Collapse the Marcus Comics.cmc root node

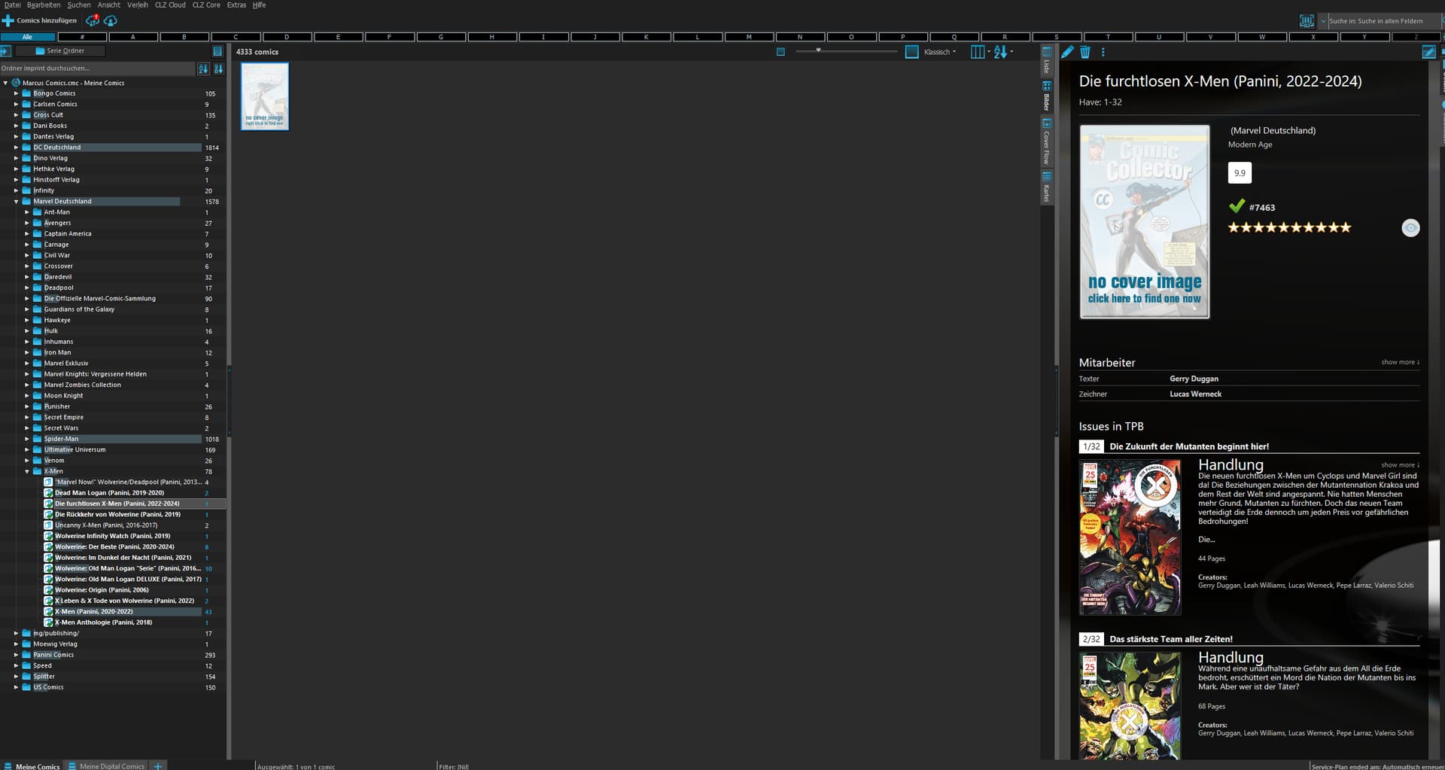tap(5, 83)
